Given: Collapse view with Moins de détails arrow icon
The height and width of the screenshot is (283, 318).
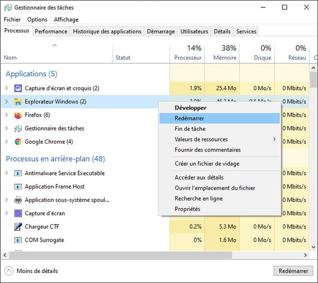Looking at the screenshot, I should [8, 271].
